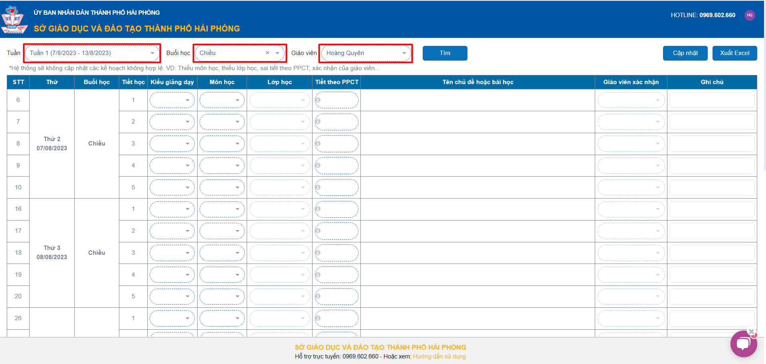Click the info icon in STT 26 PPCT cell
The image size is (766, 364).
point(318,318)
